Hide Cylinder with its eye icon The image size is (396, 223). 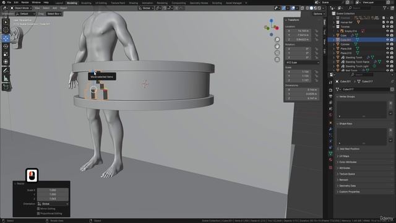pos(387,44)
